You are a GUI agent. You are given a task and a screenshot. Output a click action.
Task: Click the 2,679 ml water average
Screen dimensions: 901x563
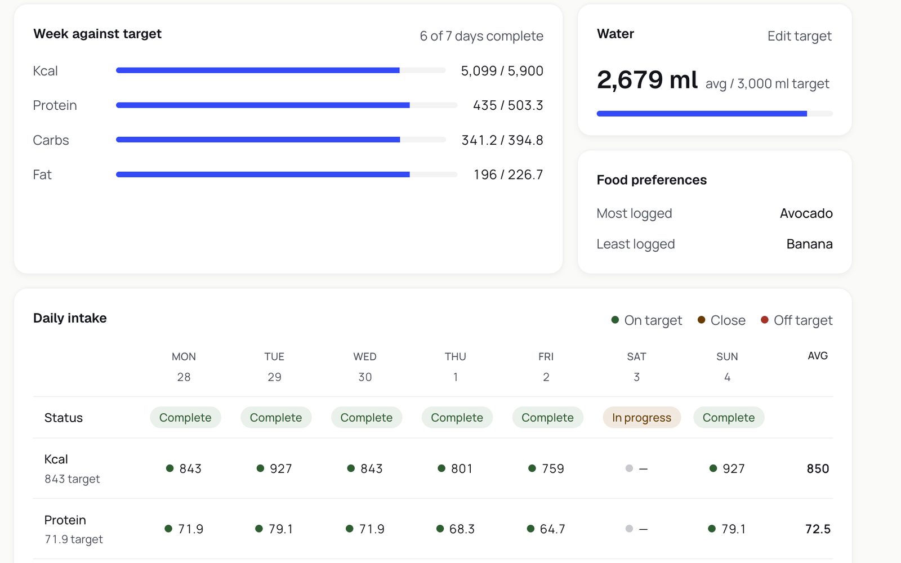pyautogui.click(x=648, y=79)
